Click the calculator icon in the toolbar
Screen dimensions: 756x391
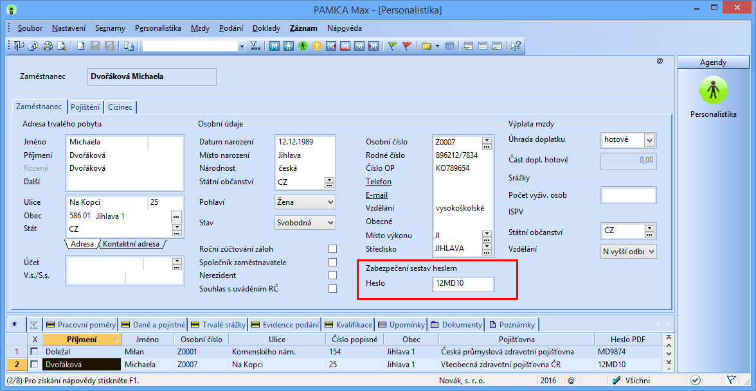(449, 46)
